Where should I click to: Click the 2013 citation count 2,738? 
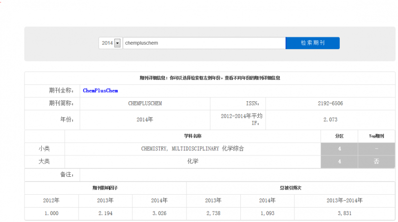click(213, 214)
